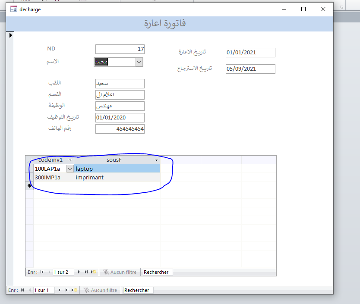The height and width of the screenshot is (304, 360).
Task: Click the decharge form icon in title bar
Action: (x=14, y=9)
